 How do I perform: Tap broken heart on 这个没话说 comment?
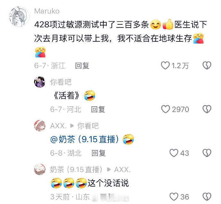pos(207,197)
